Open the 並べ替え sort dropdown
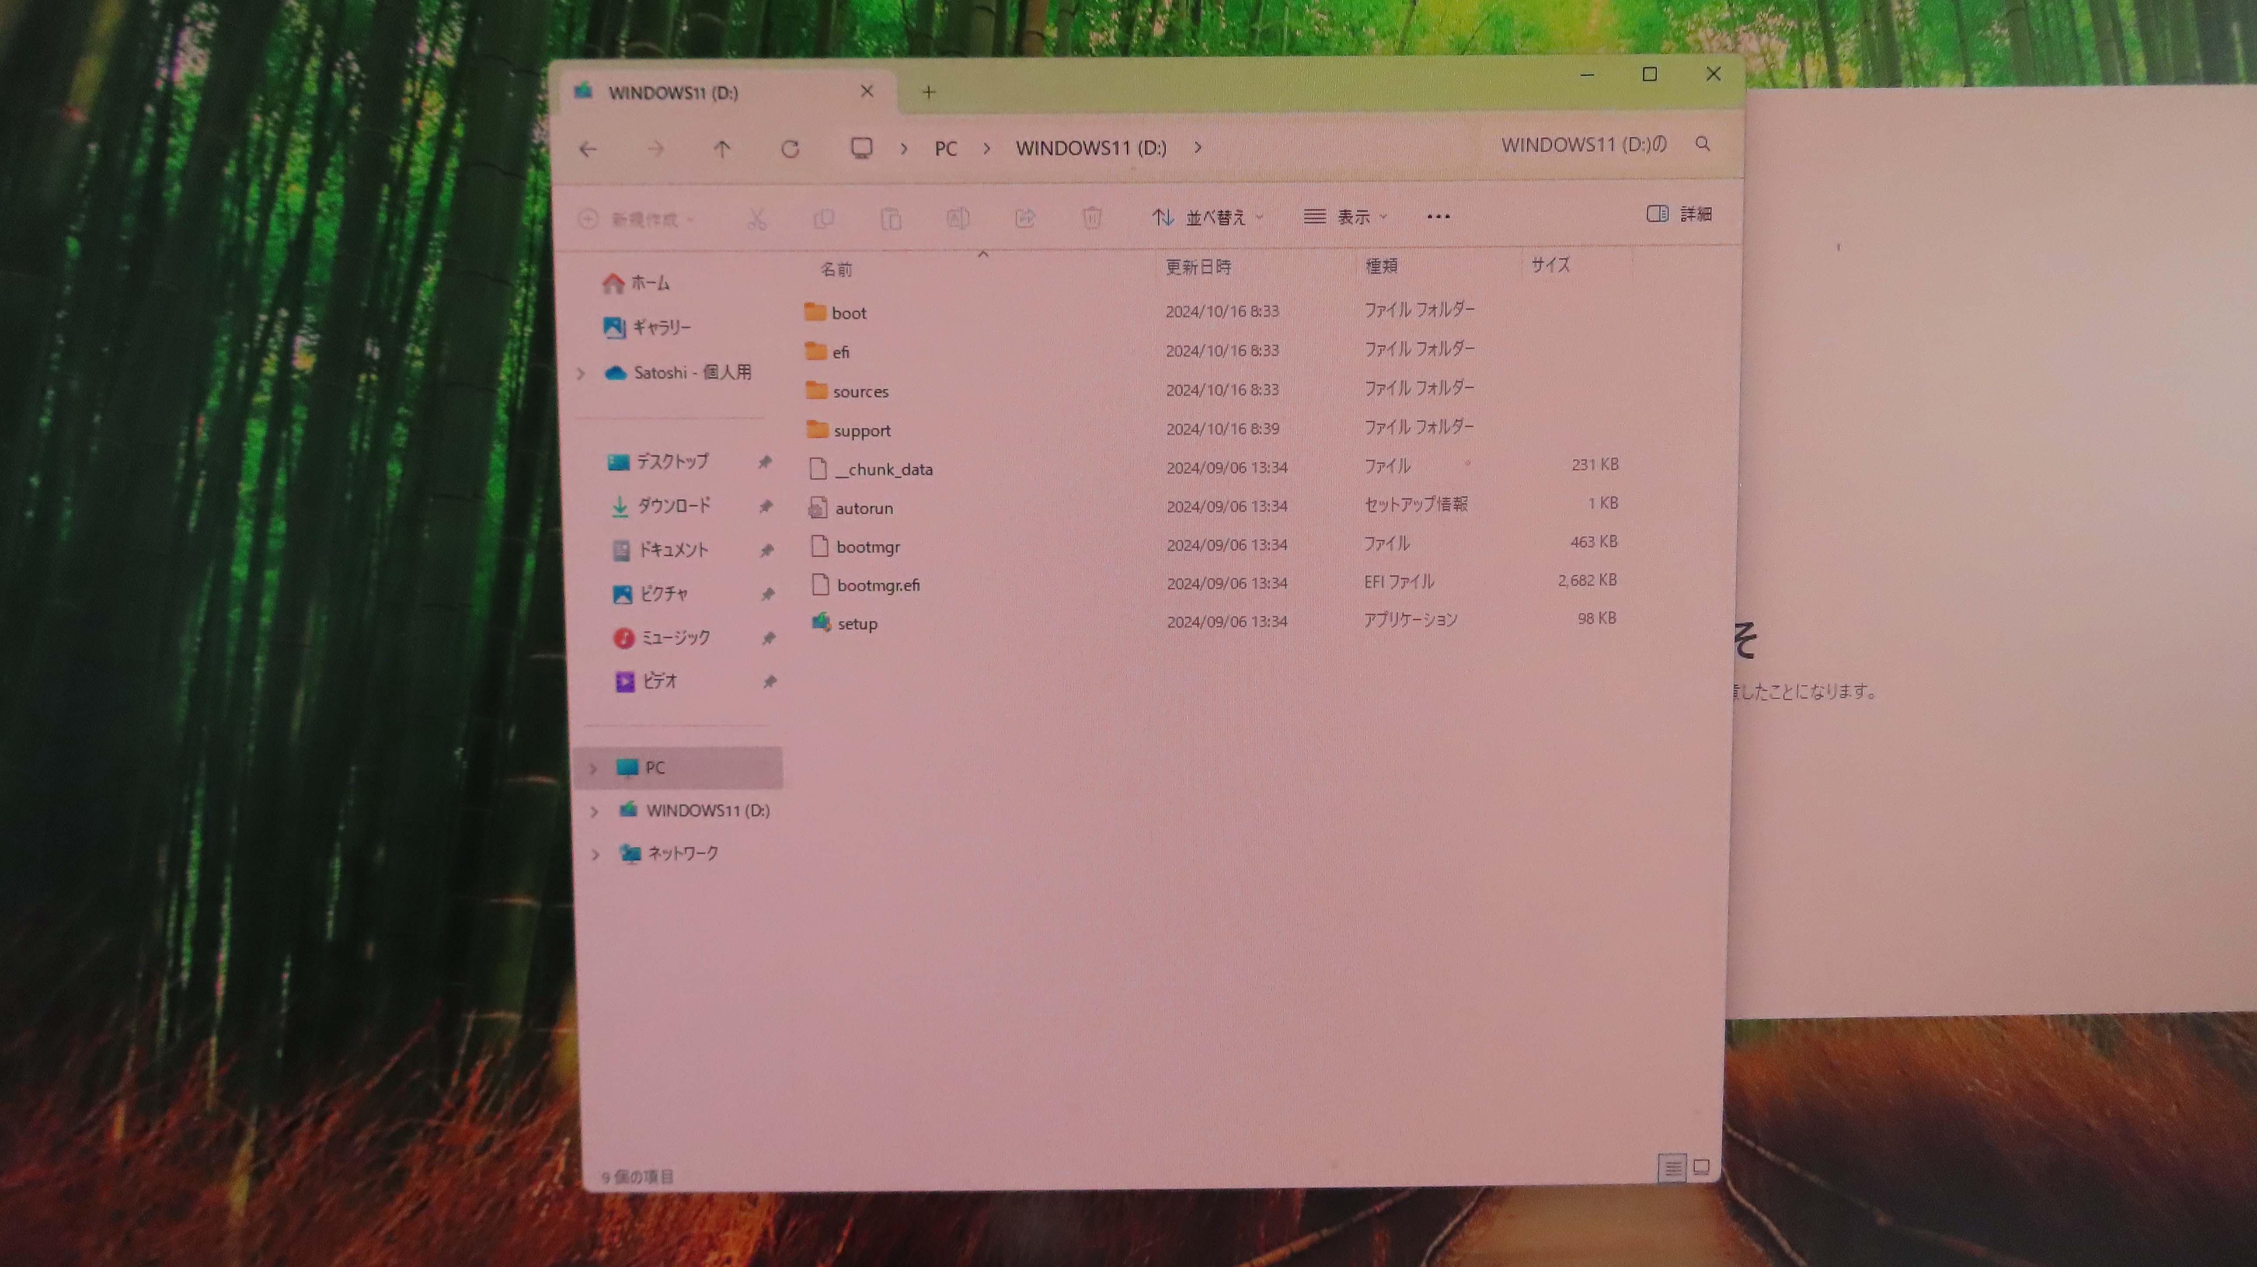The height and width of the screenshot is (1267, 2257). 1208,217
